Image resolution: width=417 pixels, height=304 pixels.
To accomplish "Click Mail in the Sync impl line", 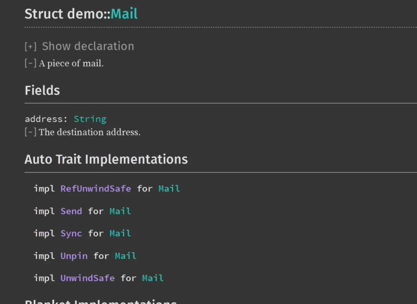I will [x=120, y=234].
